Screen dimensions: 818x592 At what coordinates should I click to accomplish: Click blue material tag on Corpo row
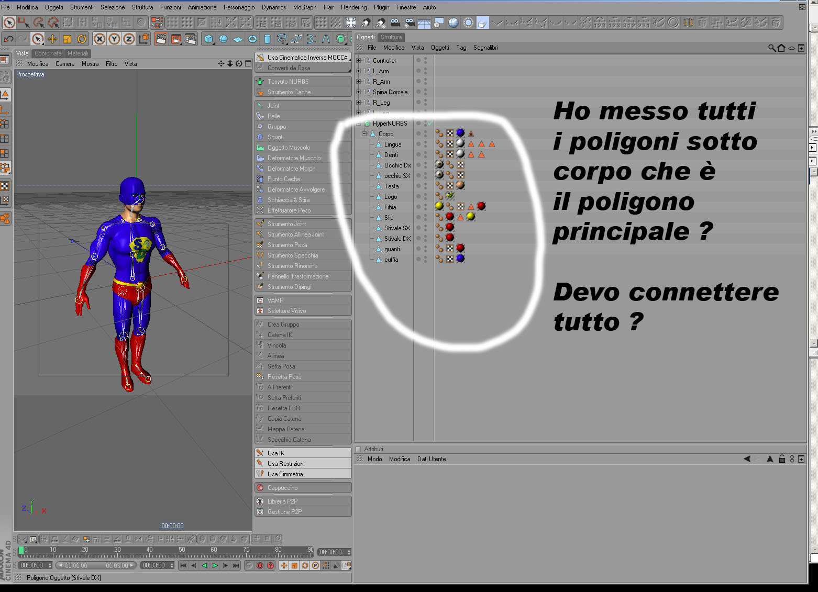[x=460, y=133]
